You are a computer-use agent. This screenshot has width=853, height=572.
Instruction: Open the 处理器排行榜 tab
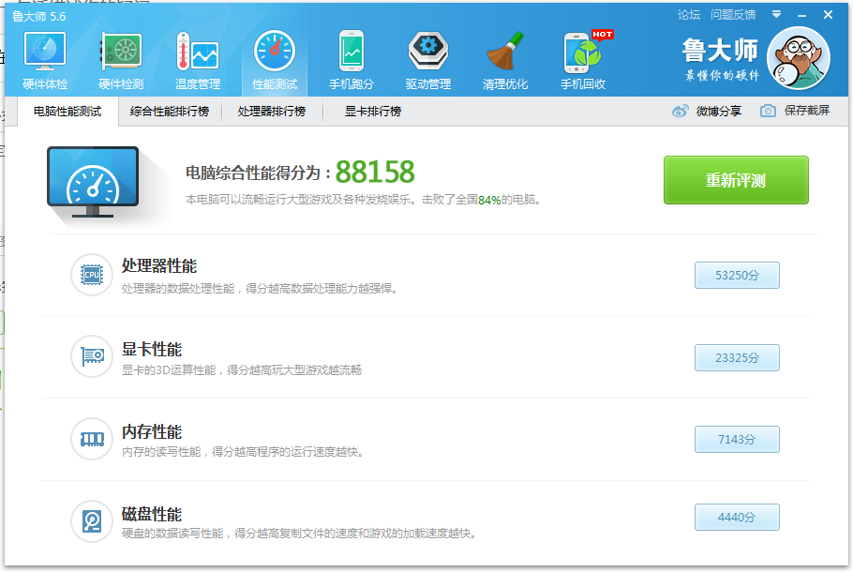tap(271, 112)
